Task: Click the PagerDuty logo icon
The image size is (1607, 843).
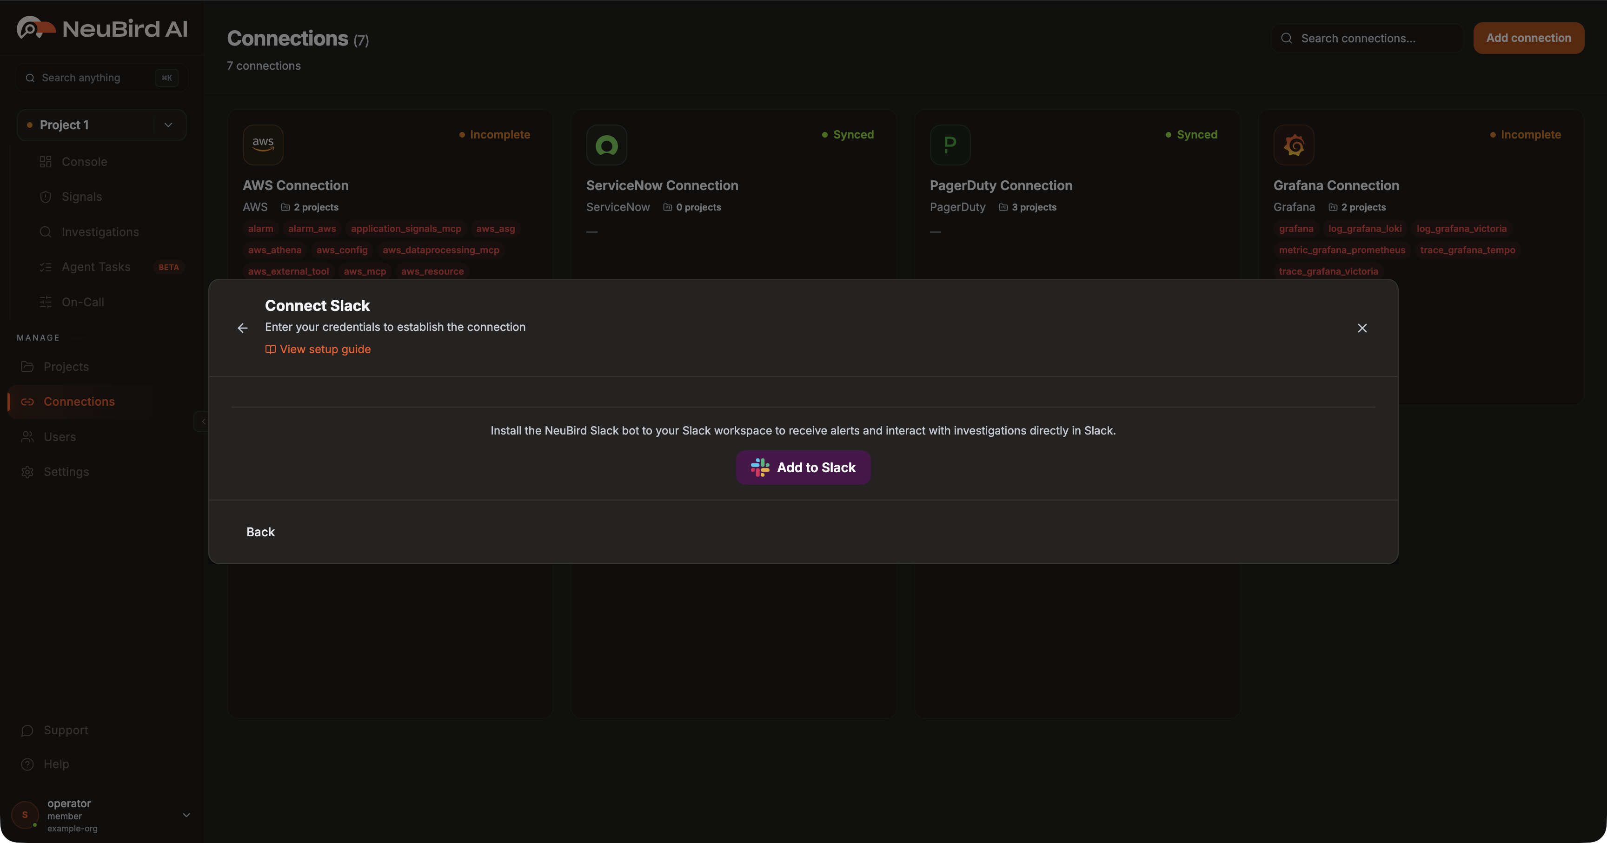Action: click(950, 145)
